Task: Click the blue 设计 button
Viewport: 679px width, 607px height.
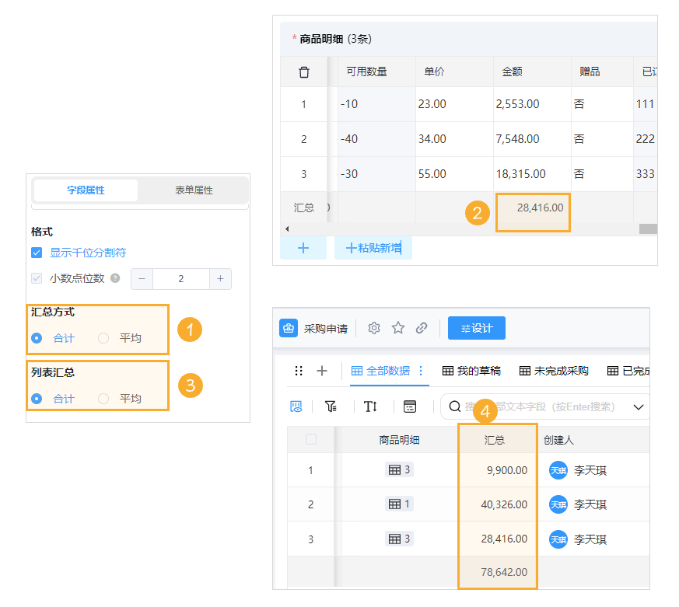Action: (x=475, y=328)
